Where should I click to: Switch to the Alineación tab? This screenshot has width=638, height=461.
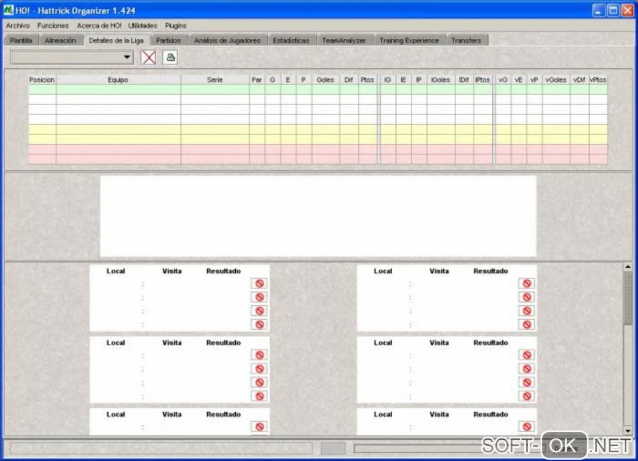[x=60, y=40]
